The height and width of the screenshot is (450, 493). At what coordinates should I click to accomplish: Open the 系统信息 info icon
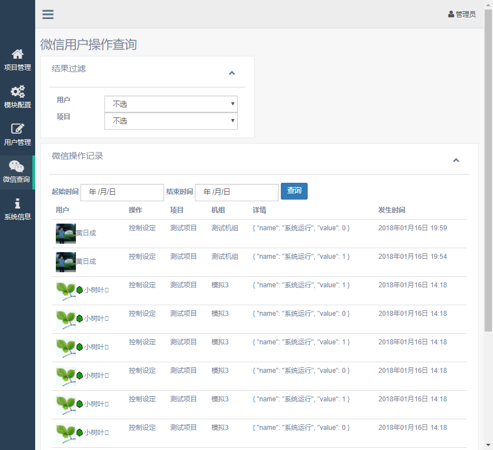pos(17,203)
